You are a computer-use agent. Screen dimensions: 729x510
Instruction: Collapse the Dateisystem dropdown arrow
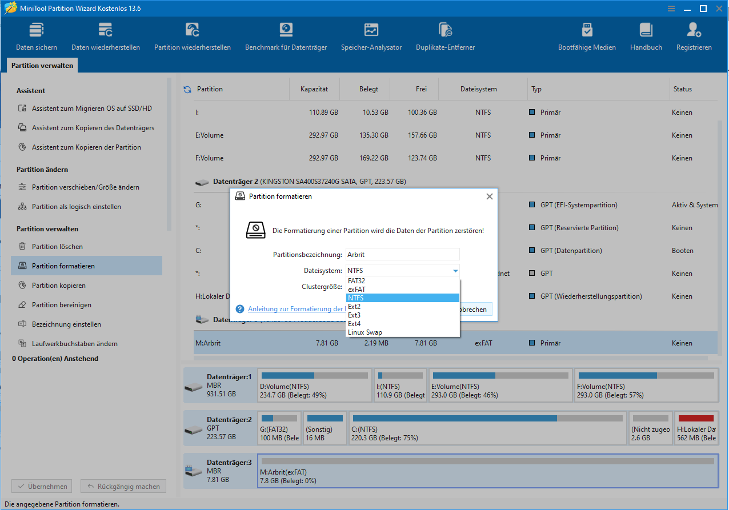pyautogui.click(x=455, y=271)
